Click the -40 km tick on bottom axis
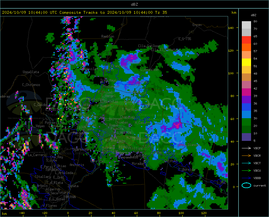The width and height of the screenshot is (269, 217). click(22, 213)
